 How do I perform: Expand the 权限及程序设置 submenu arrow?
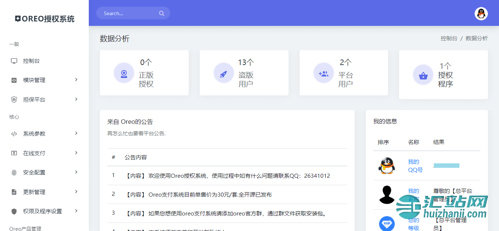point(76,211)
